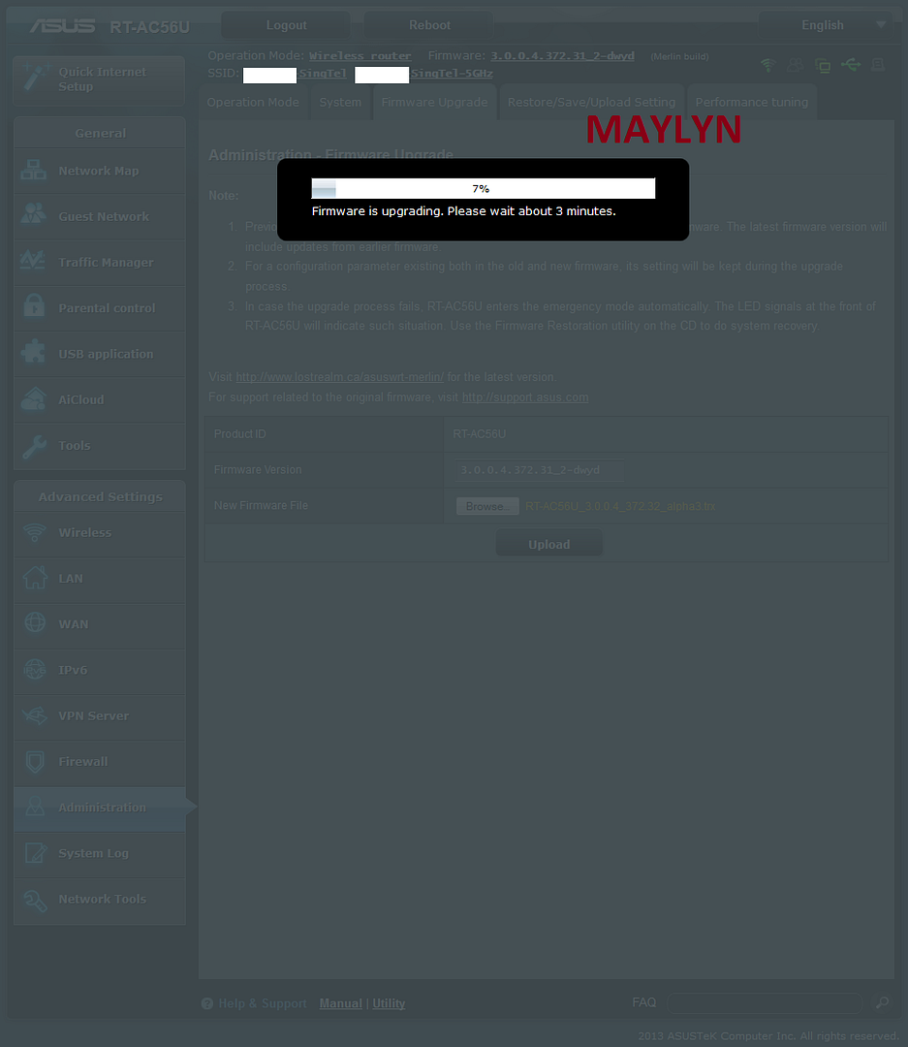Click the firmware upgrade progress bar
This screenshot has height=1047, width=908.
pyautogui.click(x=483, y=188)
